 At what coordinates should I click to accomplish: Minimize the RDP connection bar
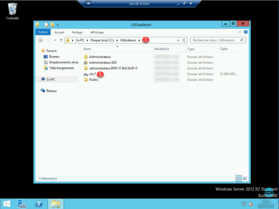click(178, 4)
